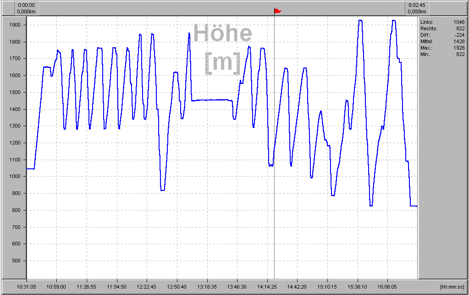469x295 pixels.
Task: Click the Mittel row showing 1428
Action: coord(442,41)
